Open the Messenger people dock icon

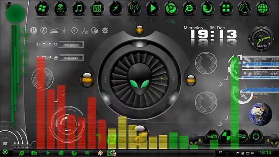(244, 8)
